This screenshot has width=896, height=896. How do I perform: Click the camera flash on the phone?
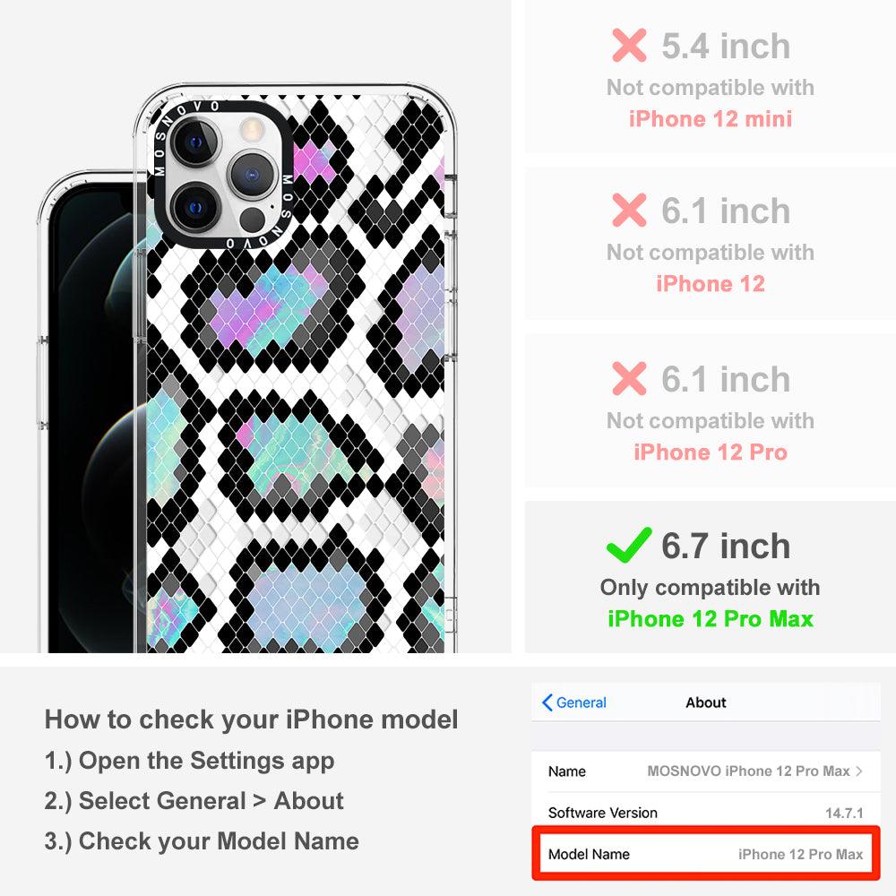tap(251, 130)
